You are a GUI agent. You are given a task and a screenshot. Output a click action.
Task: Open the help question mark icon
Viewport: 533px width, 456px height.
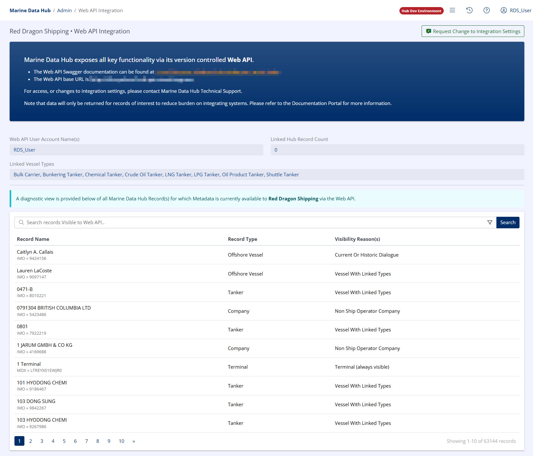pyautogui.click(x=486, y=10)
